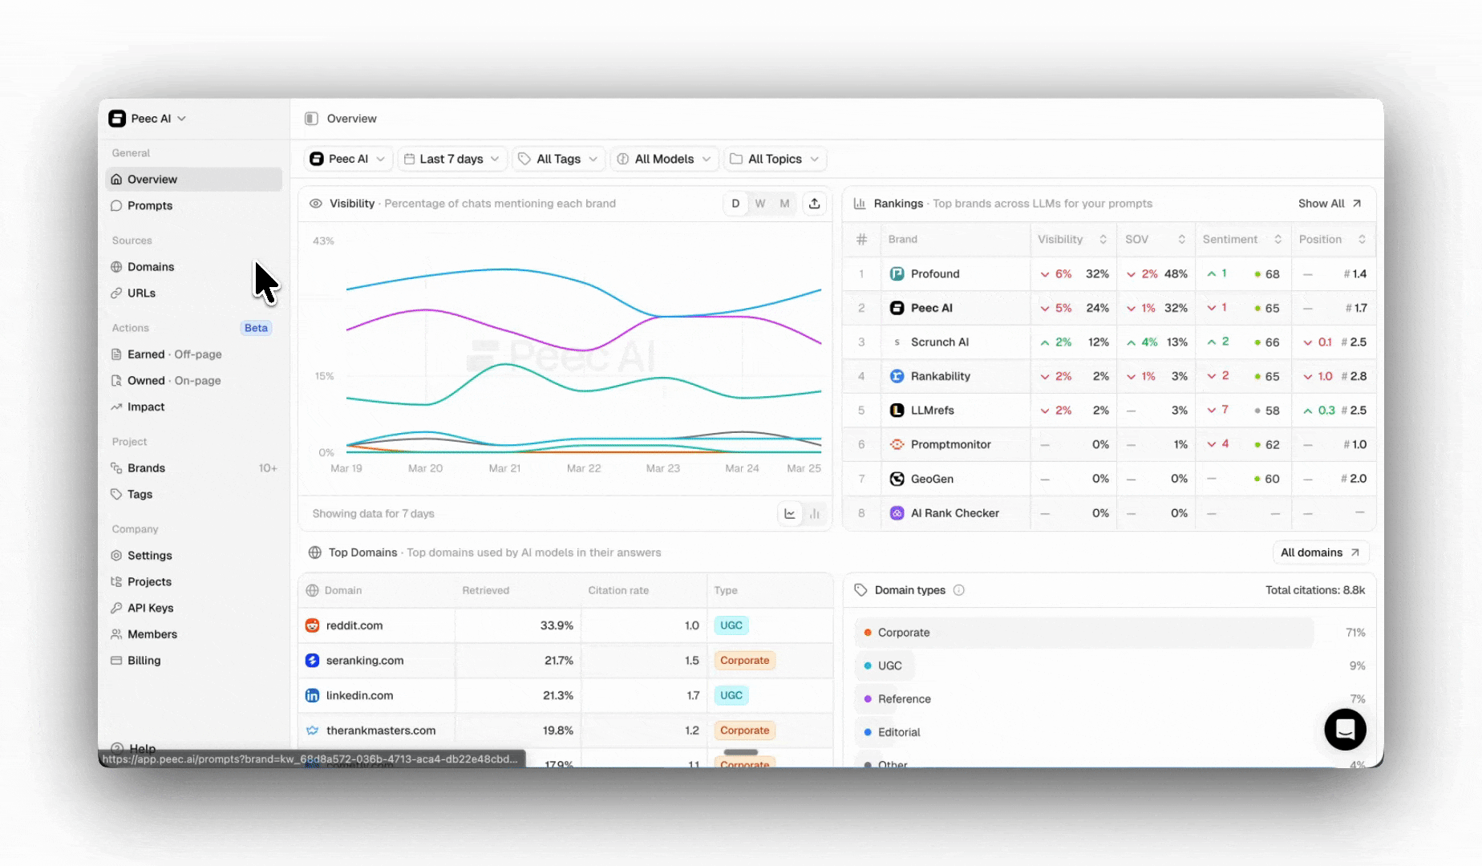Click the therankmasters.com favicon
Image resolution: width=1482 pixels, height=866 pixels.
coord(313,730)
